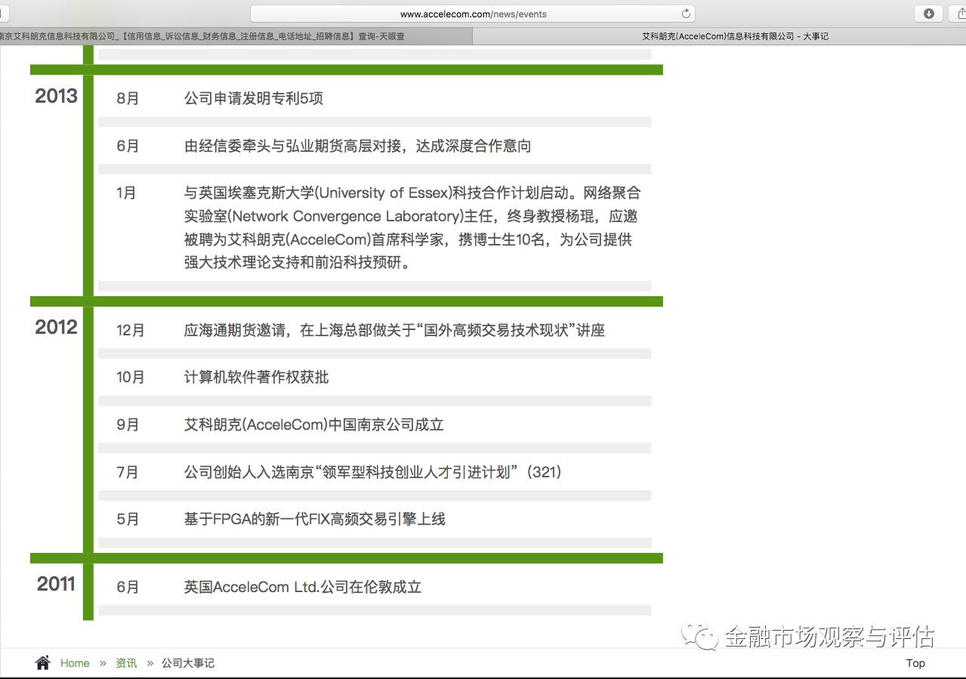Click the reload page icon in address bar
This screenshot has height=679, width=966.
point(686,14)
